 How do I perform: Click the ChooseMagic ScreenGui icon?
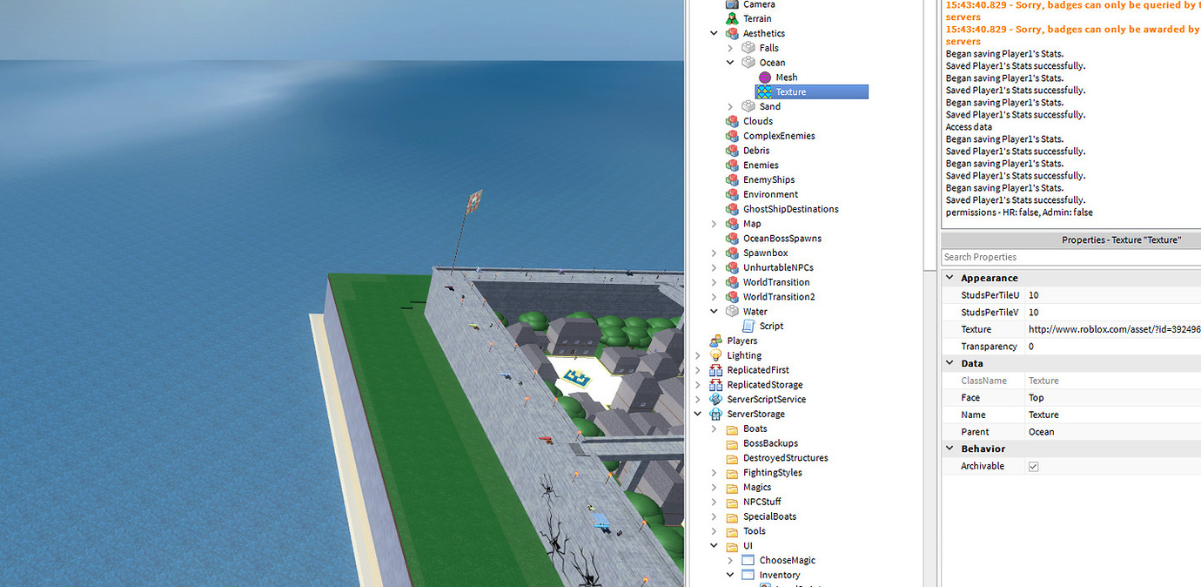pyautogui.click(x=748, y=560)
